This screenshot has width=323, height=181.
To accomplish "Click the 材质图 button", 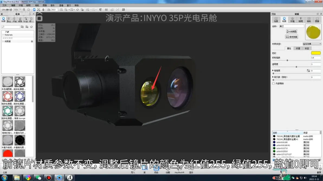I will [292, 32].
